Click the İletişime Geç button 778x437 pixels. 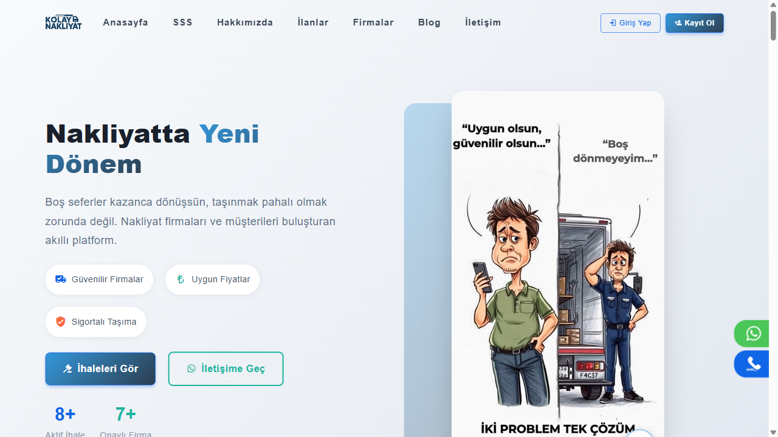(x=225, y=368)
